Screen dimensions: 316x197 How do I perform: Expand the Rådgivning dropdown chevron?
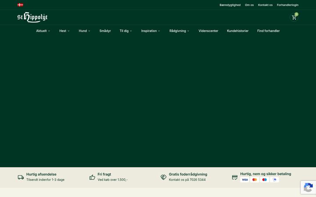(x=188, y=31)
